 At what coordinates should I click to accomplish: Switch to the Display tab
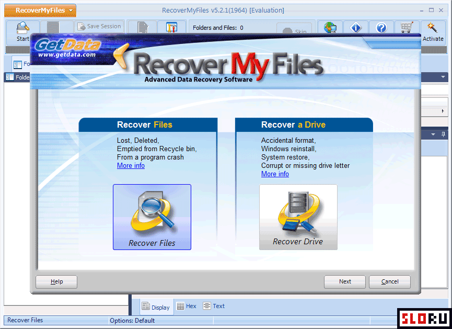coord(156,307)
